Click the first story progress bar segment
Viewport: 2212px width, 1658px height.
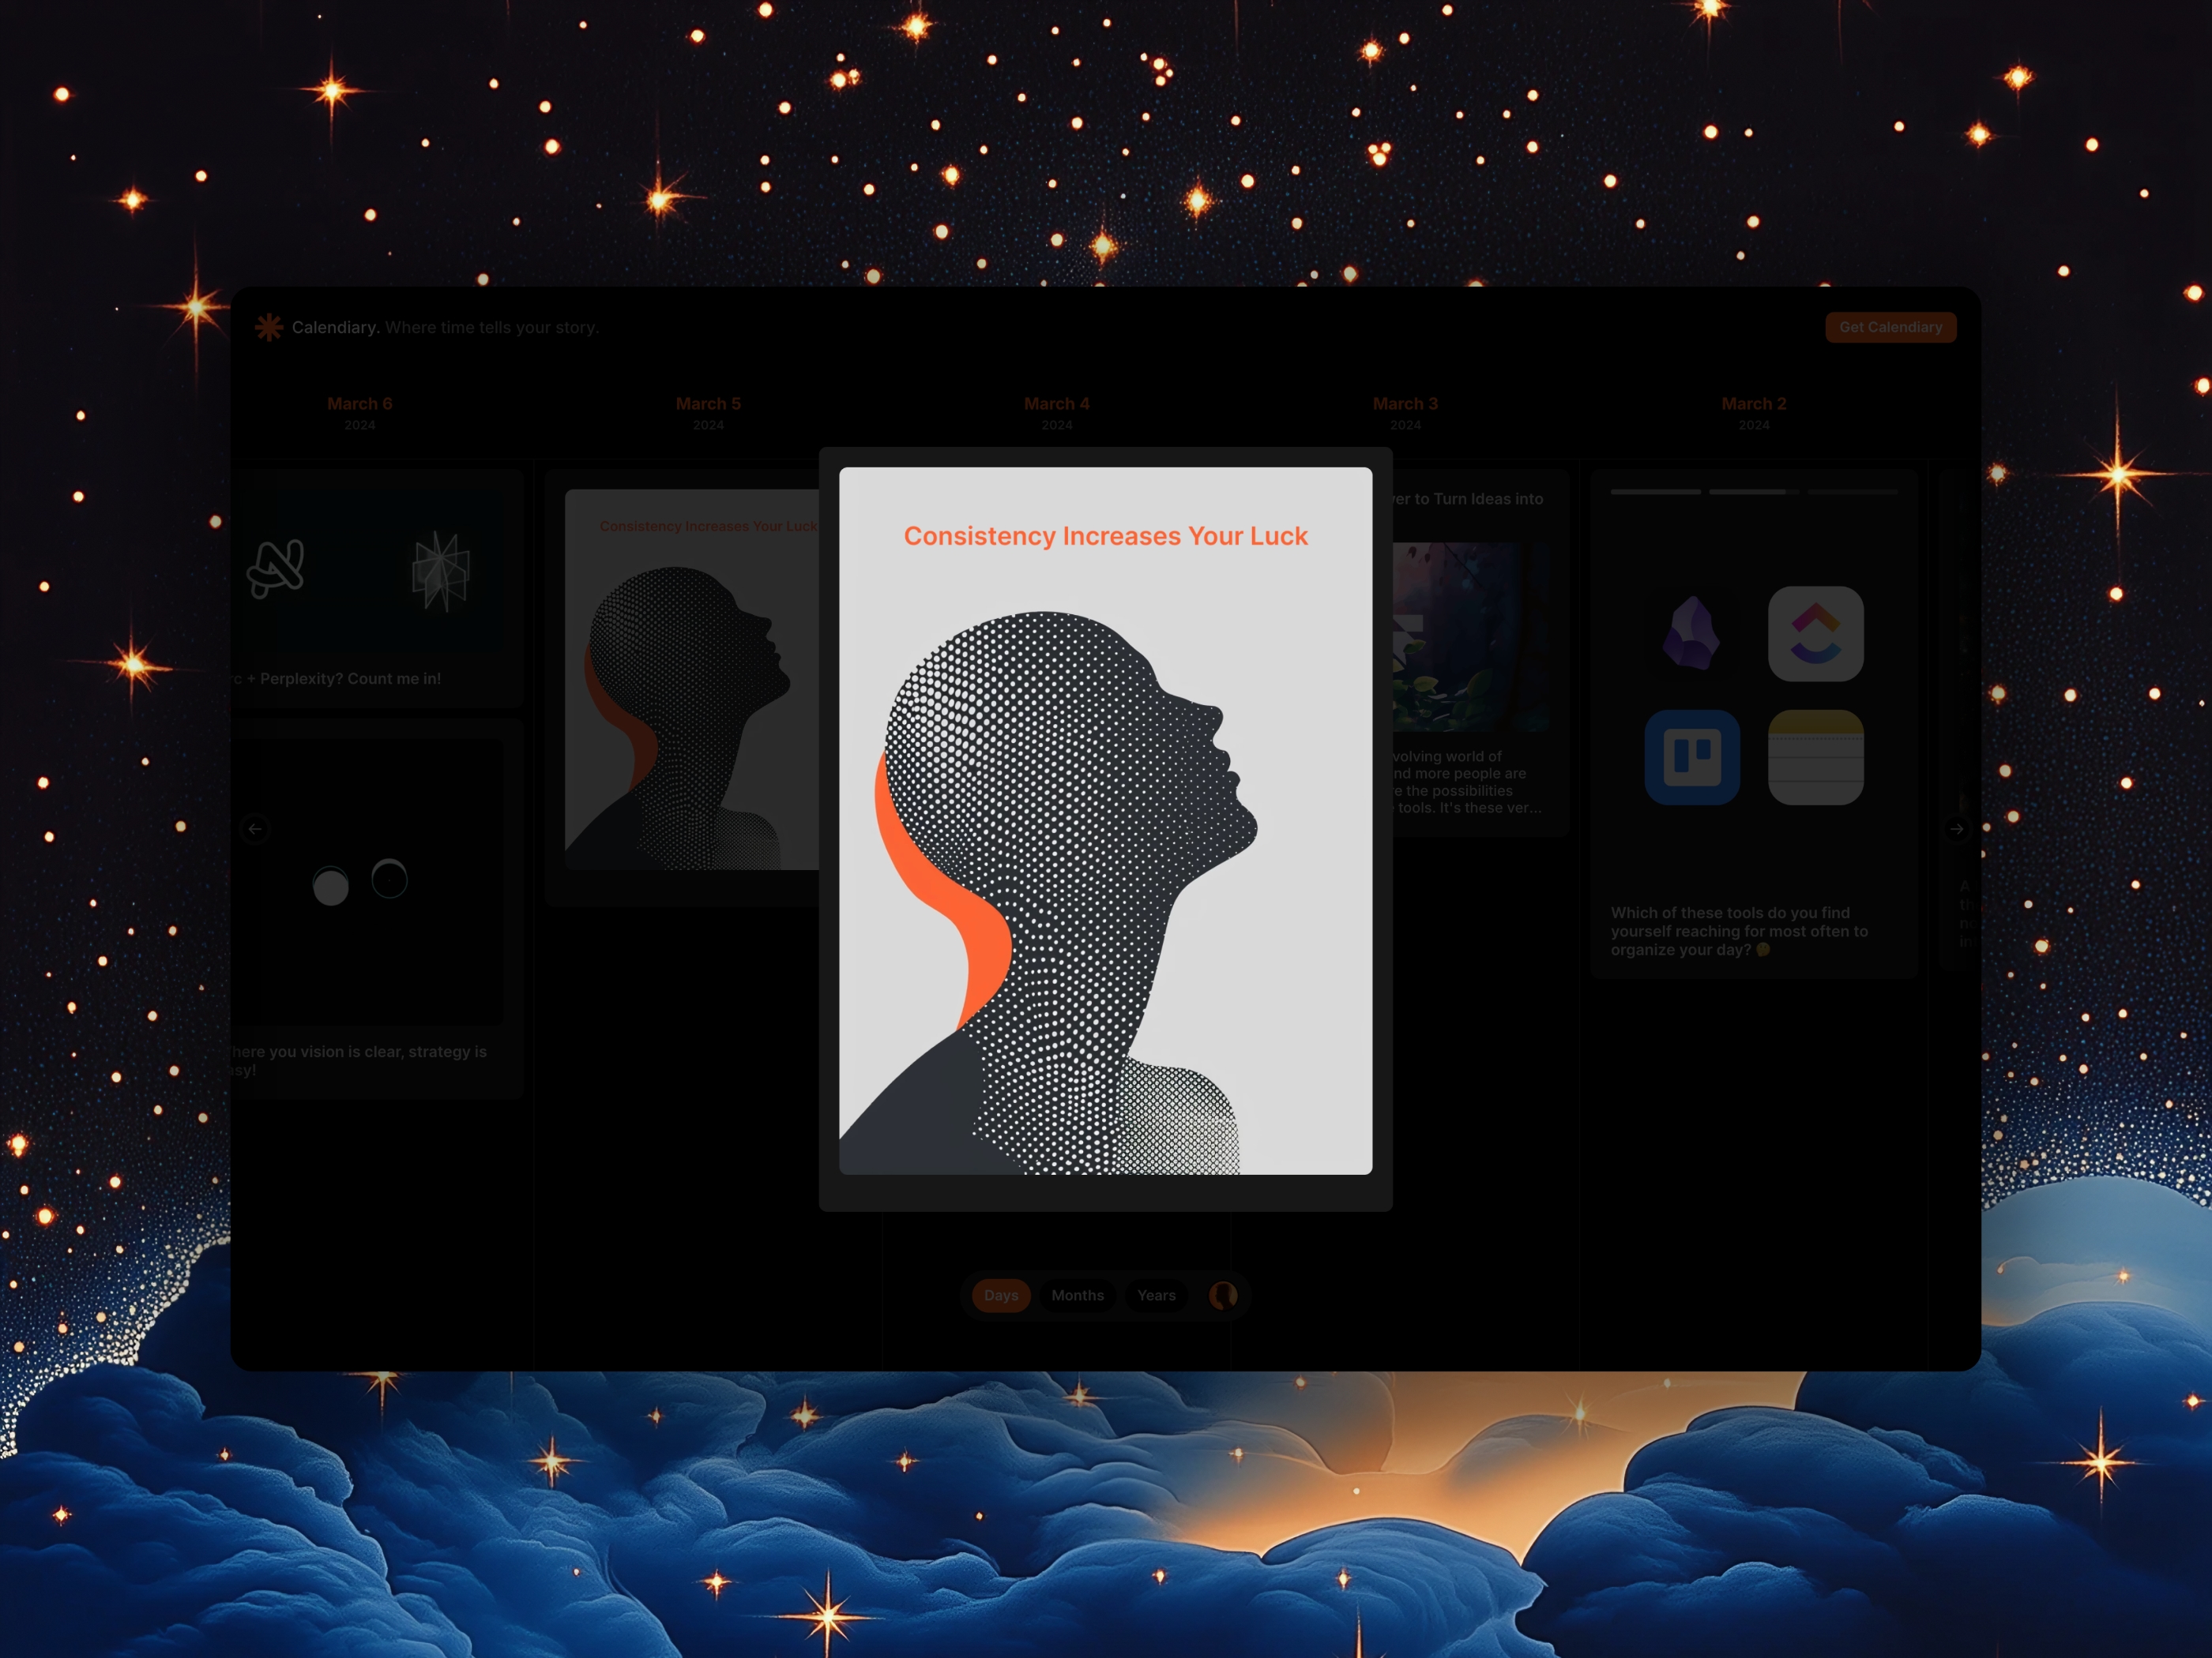pyautogui.click(x=1654, y=491)
